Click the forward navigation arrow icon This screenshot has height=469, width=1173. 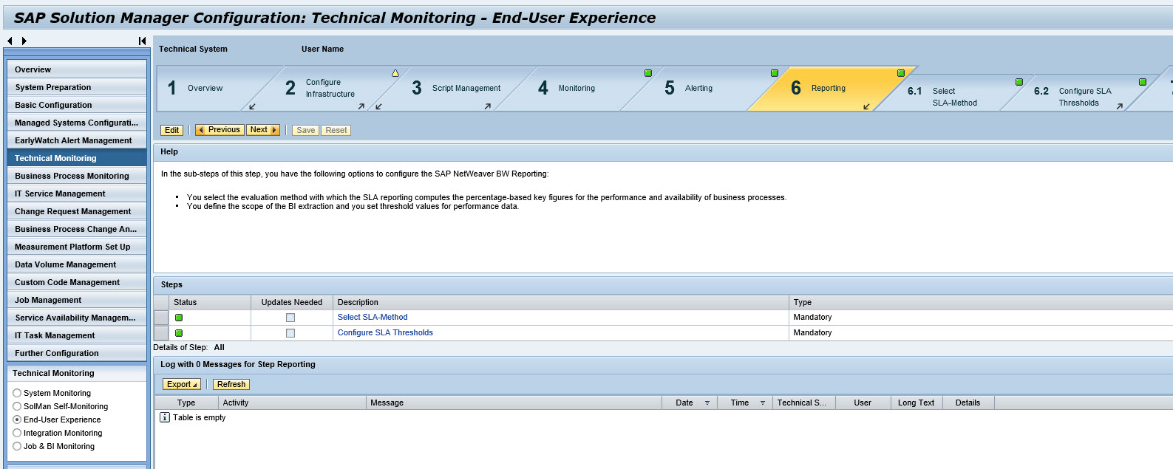(24, 41)
